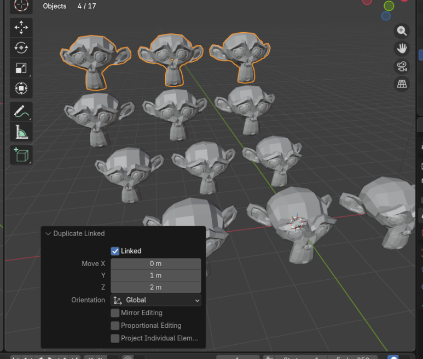Click the Zoom magnifier viewport button
This screenshot has width=423, height=359.
click(402, 31)
